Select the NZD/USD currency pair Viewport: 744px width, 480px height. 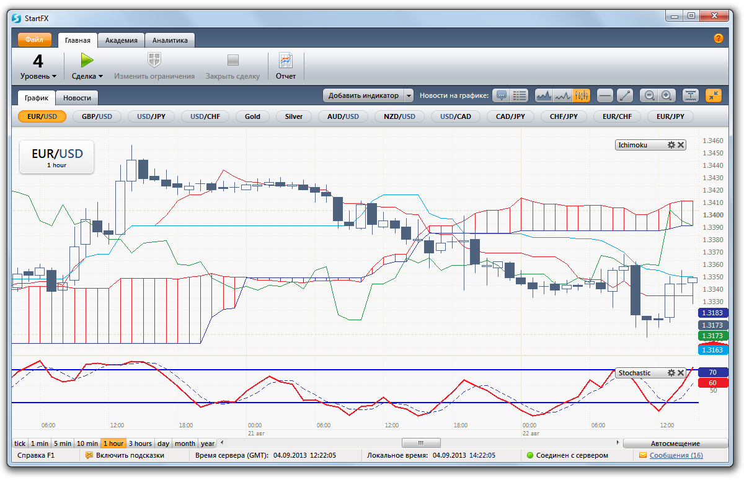pyautogui.click(x=399, y=116)
